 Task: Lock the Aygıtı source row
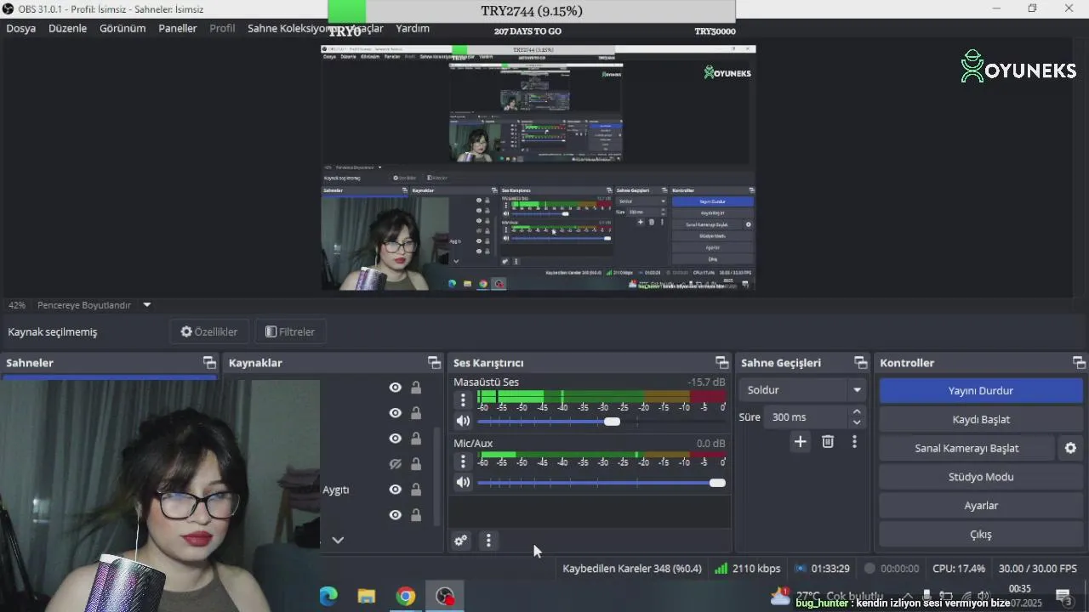[416, 490]
